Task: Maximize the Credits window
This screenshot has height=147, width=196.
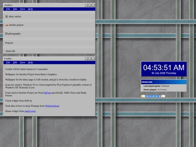Action: 90,59
